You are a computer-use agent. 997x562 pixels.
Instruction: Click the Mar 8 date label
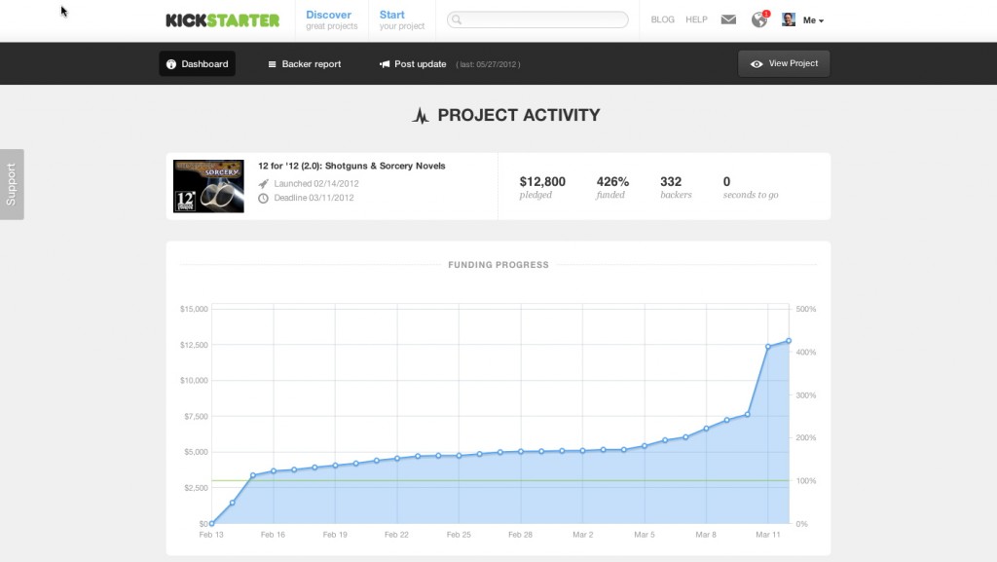click(706, 535)
